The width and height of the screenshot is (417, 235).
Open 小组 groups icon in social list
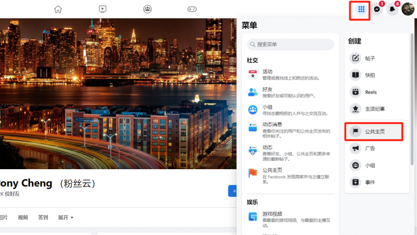coord(253,110)
